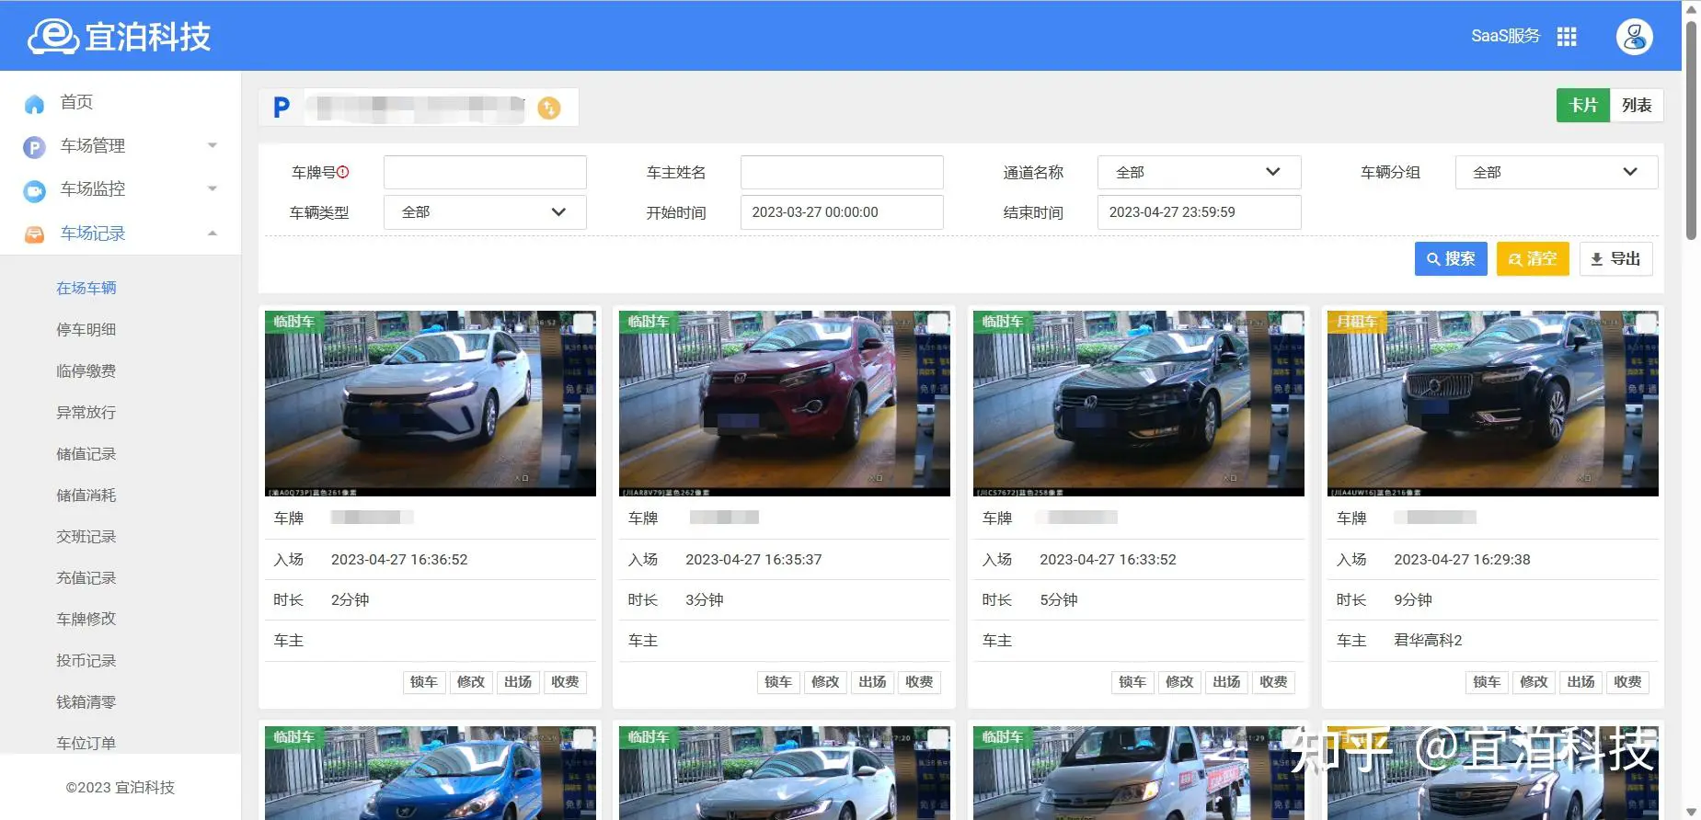Open 投币记录 in sidebar
1701x820 pixels.
click(86, 660)
